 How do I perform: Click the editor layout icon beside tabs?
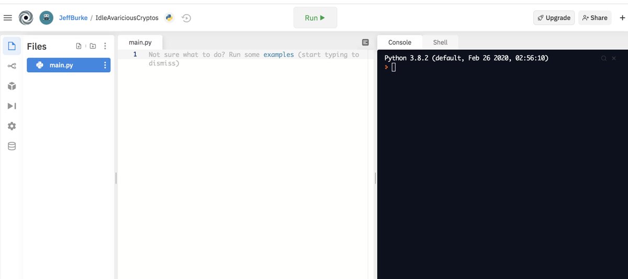365,42
